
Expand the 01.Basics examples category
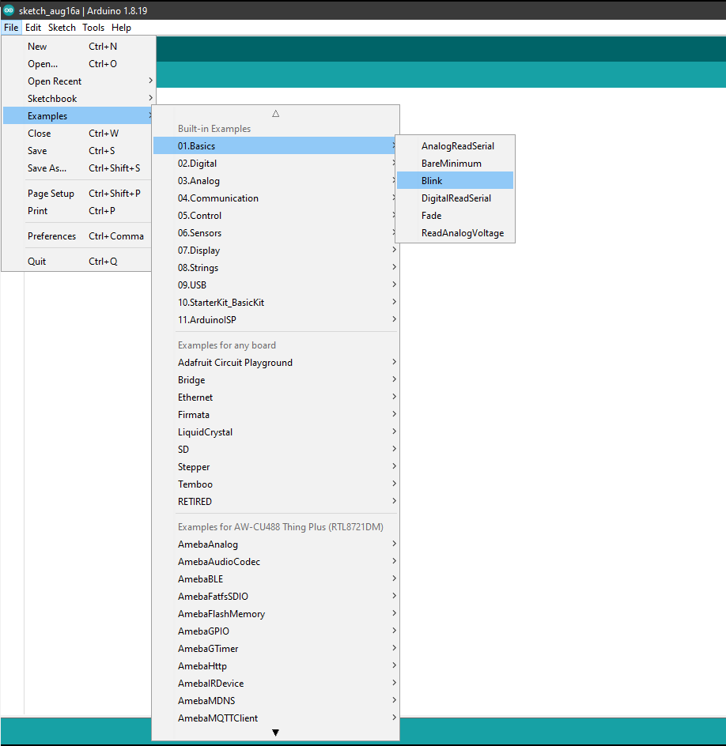(x=276, y=146)
